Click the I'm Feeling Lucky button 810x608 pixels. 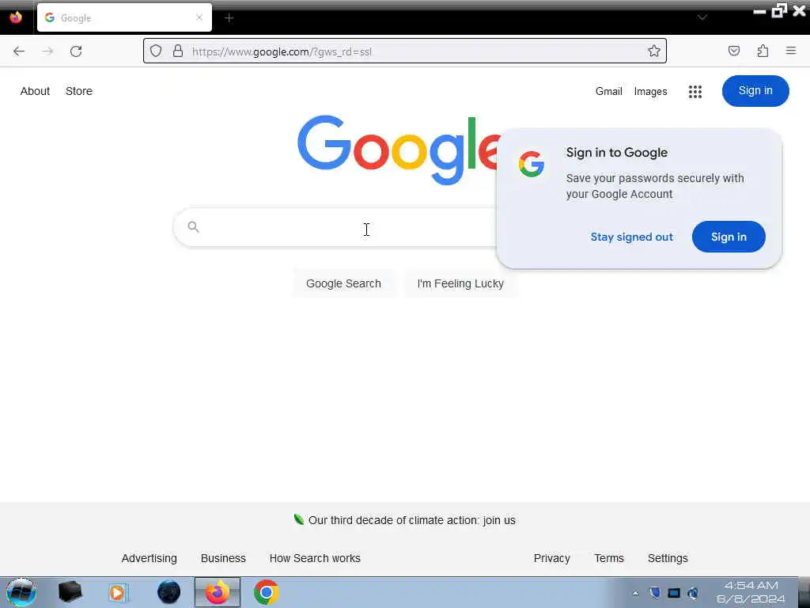click(x=460, y=283)
